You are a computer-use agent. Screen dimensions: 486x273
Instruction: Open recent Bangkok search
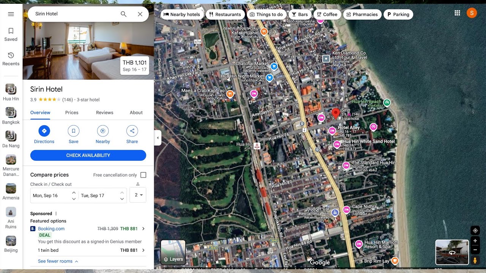point(11,116)
